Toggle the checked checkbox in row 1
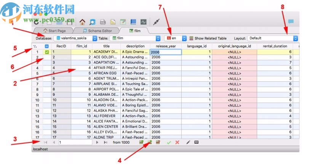 47,52
